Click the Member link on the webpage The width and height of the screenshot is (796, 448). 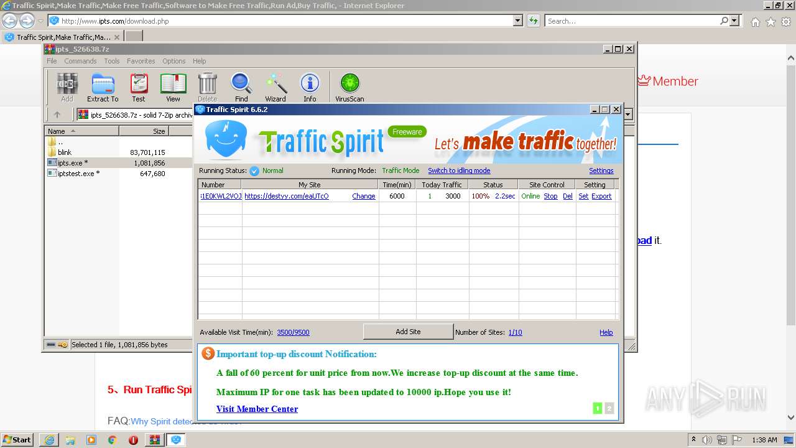click(668, 81)
